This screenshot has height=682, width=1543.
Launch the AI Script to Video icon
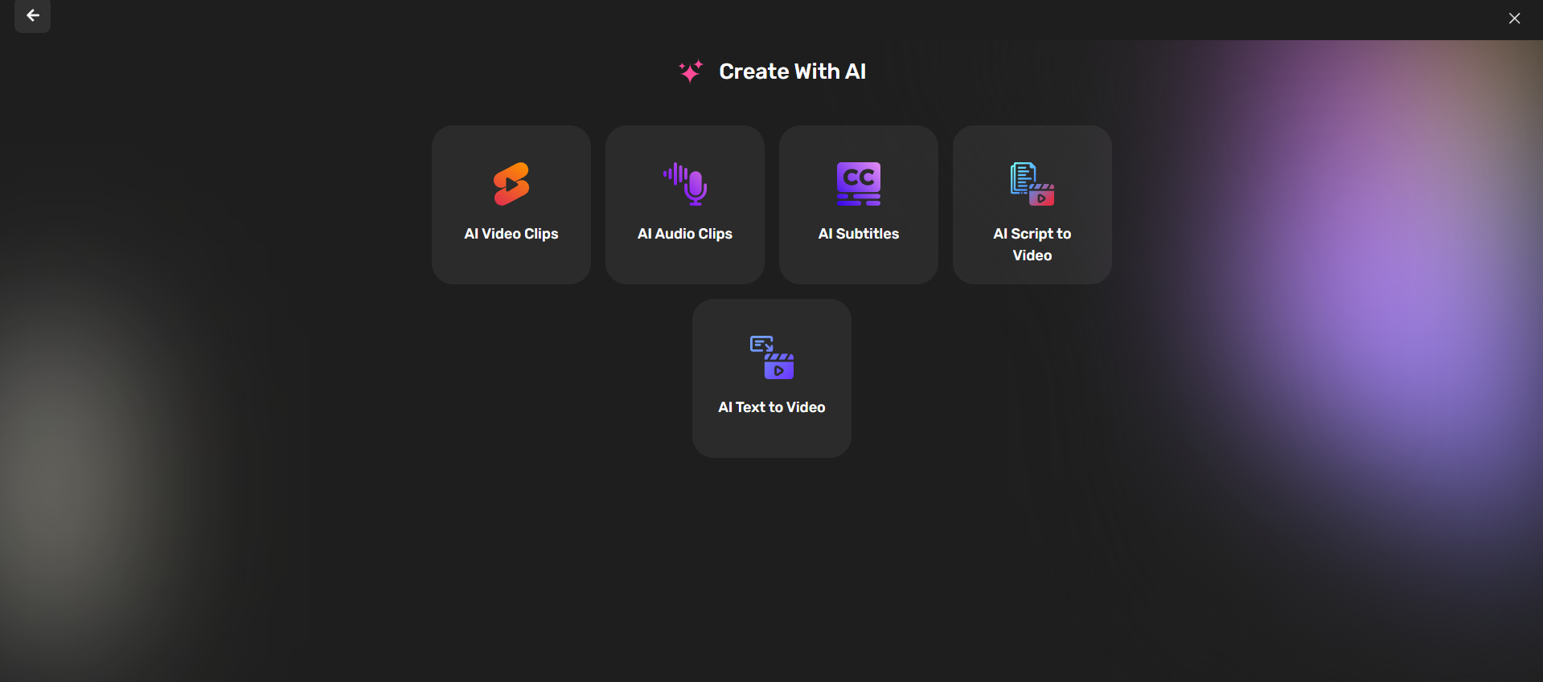1032,184
